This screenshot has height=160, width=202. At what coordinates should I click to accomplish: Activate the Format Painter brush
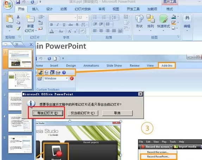pos(18,28)
